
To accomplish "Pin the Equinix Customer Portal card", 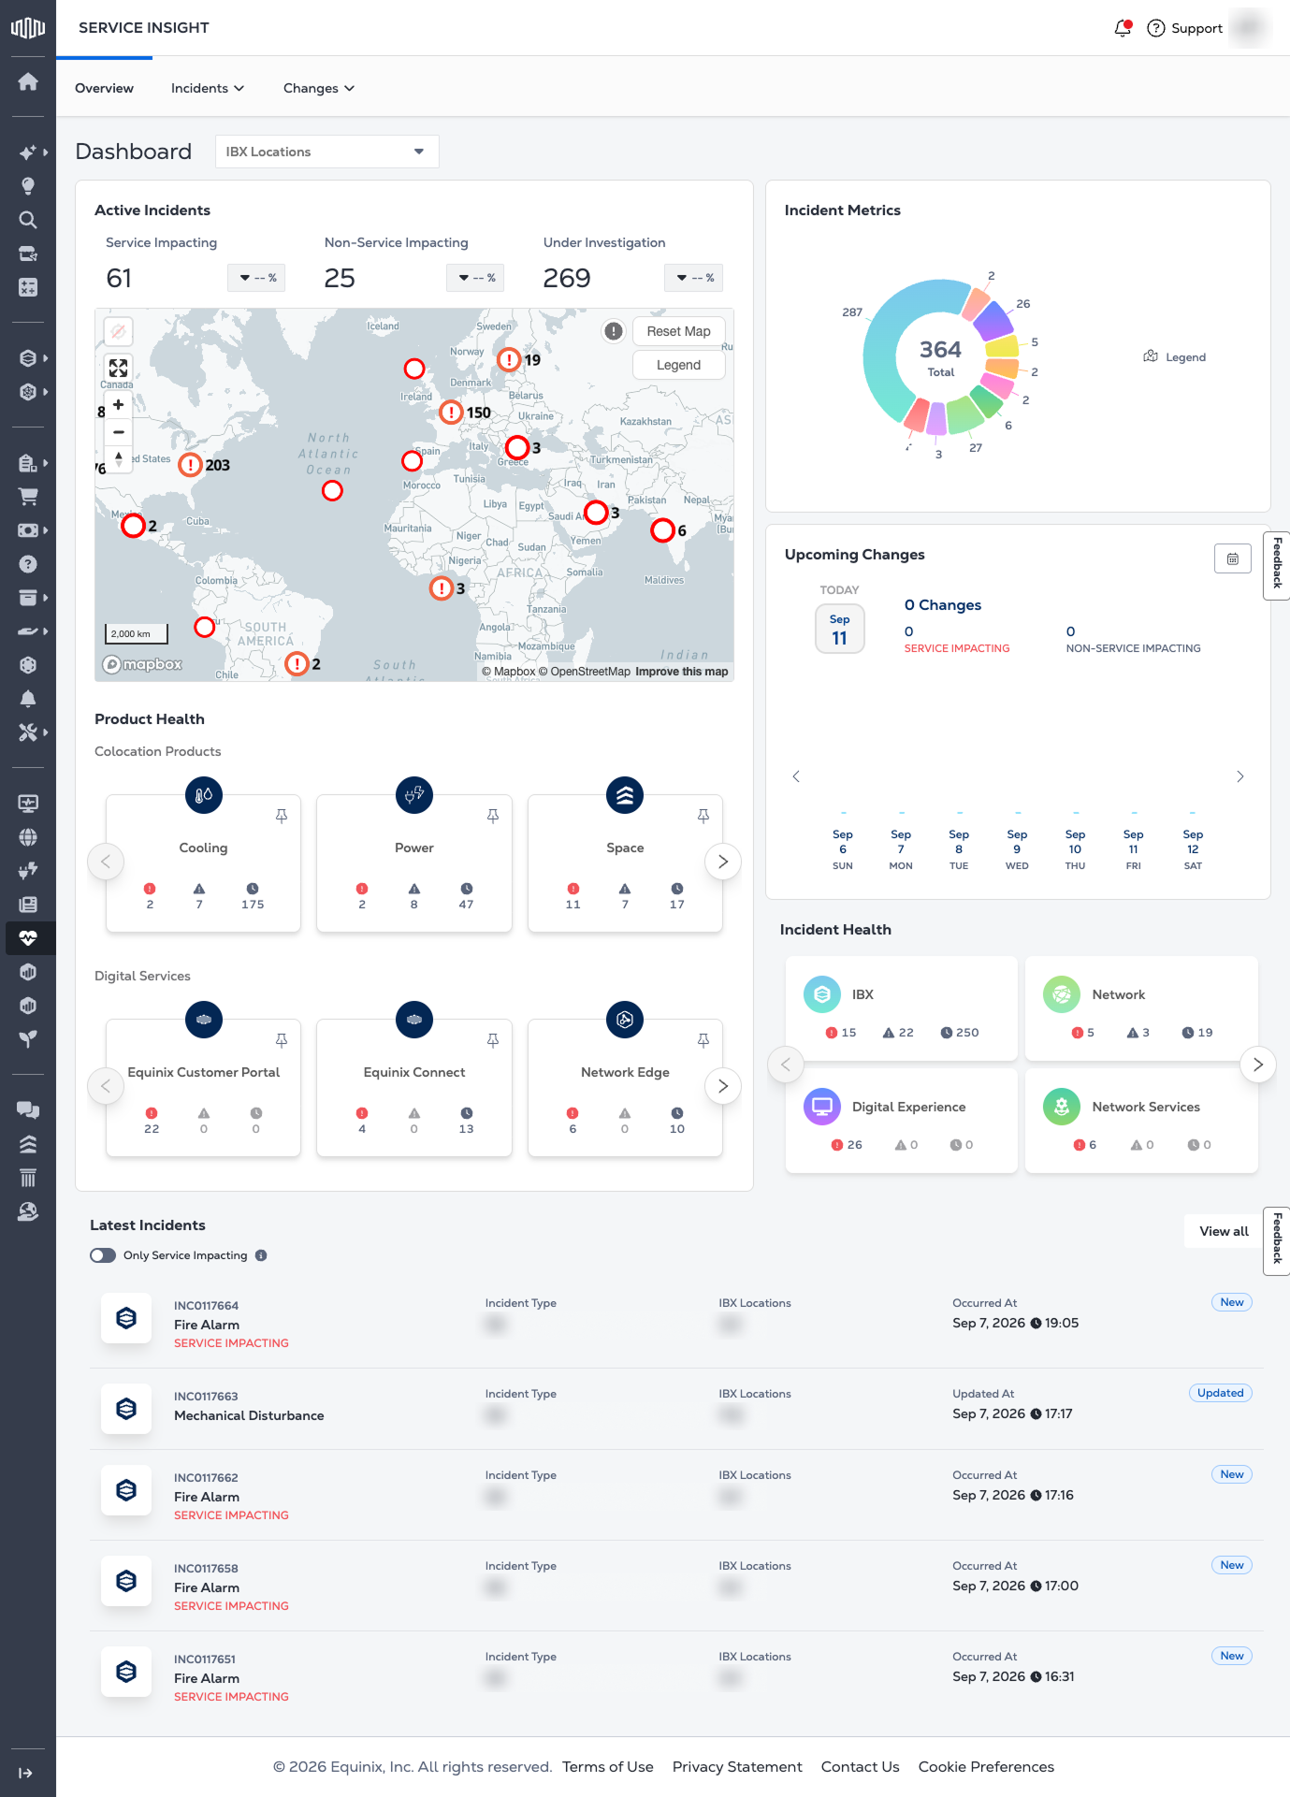I will tap(282, 1040).
